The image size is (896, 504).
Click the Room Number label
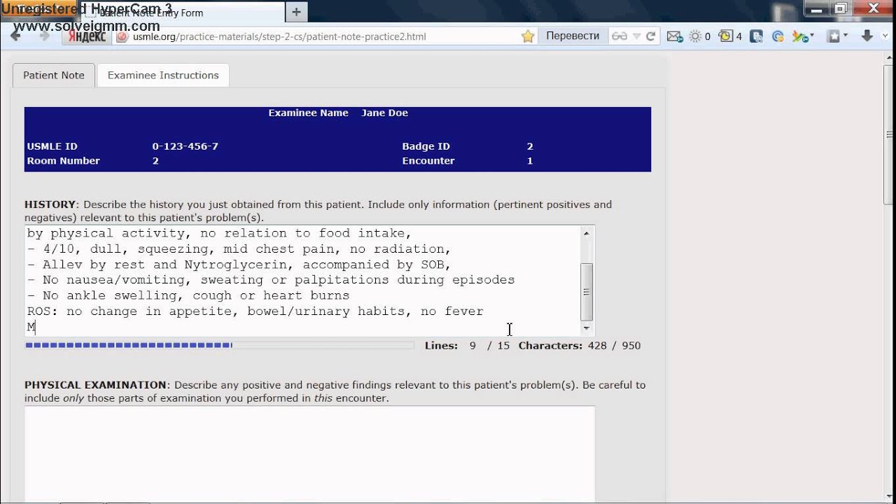click(x=63, y=160)
